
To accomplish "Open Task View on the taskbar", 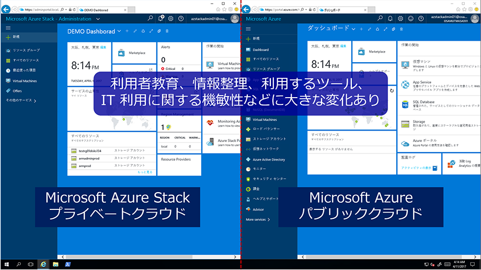I will [x=31, y=264].
